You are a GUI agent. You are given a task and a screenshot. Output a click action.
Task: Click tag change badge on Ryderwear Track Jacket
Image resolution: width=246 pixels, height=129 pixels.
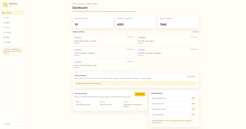point(142,50)
